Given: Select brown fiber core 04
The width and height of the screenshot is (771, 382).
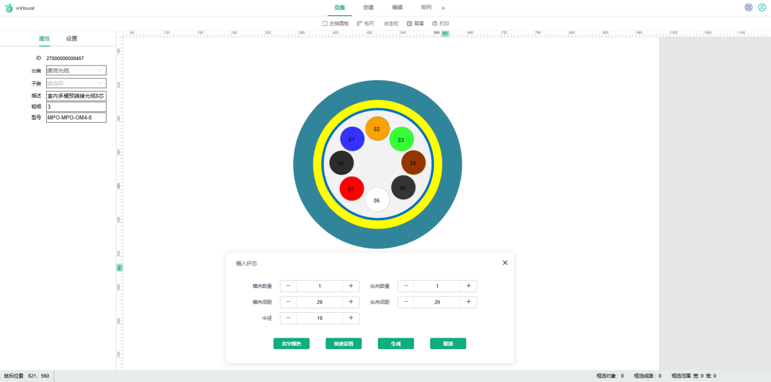Looking at the screenshot, I should point(413,163).
